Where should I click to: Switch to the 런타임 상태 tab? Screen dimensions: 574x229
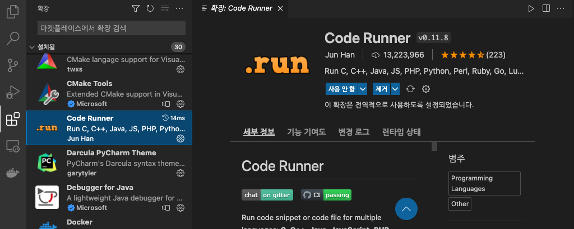pos(401,132)
